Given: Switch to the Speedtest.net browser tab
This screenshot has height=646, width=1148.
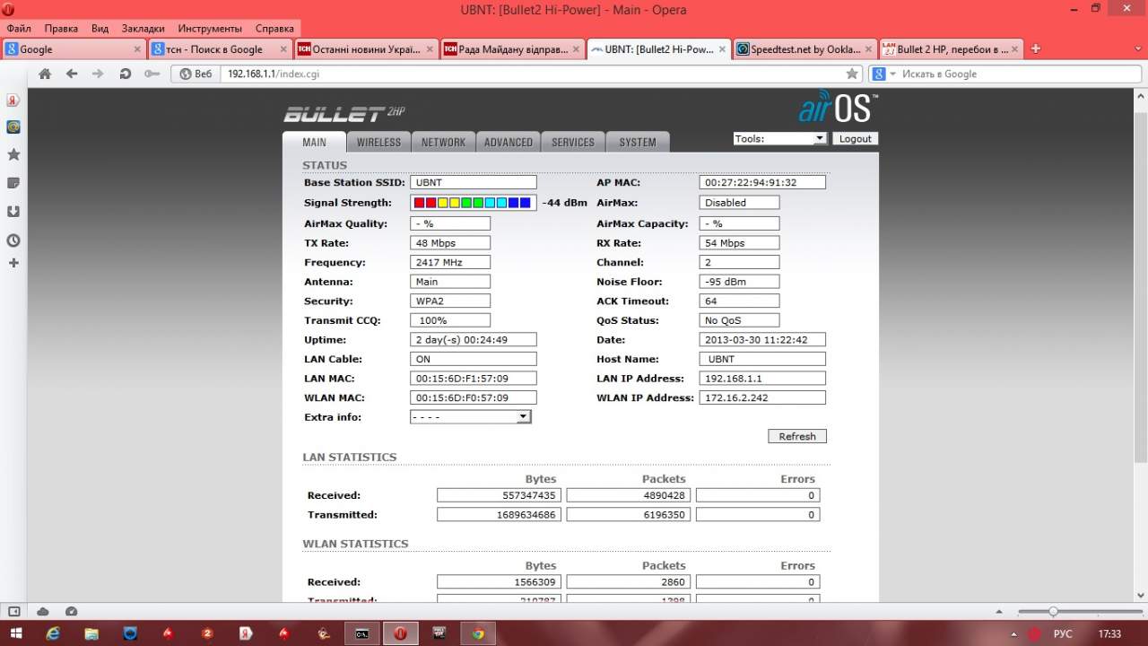Looking at the screenshot, I should [804, 49].
